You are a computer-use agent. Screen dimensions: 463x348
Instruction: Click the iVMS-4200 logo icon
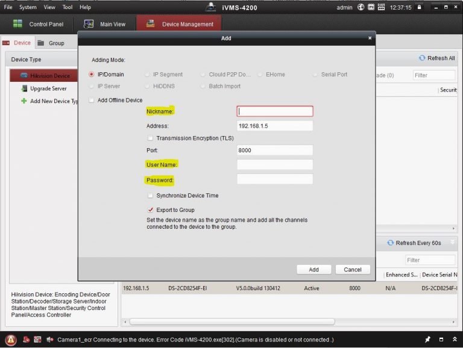tap(211, 7)
